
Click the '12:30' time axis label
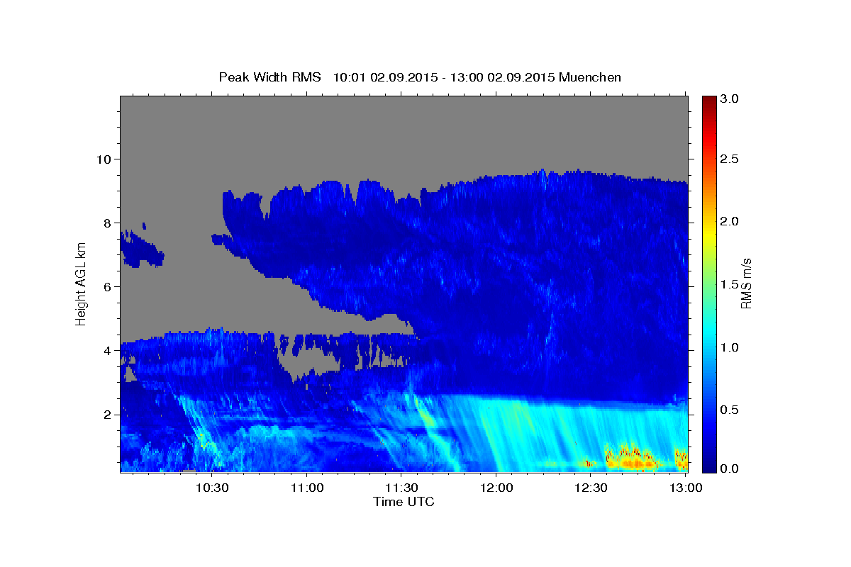click(591, 487)
